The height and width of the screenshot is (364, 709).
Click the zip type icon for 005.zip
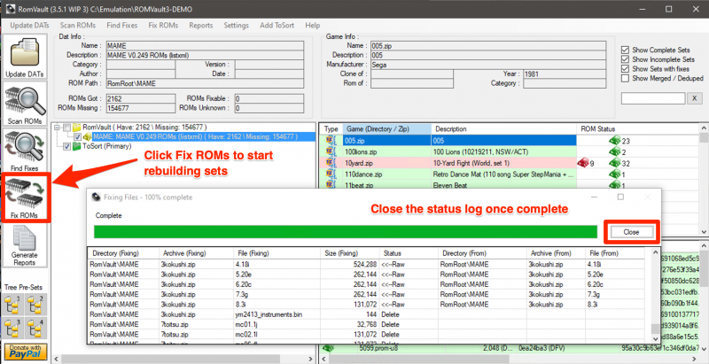(x=331, y=141)
